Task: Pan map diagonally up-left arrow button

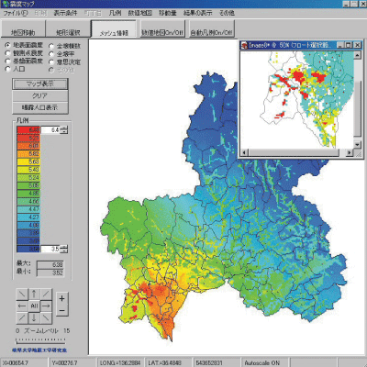Action: pos(22,295)
